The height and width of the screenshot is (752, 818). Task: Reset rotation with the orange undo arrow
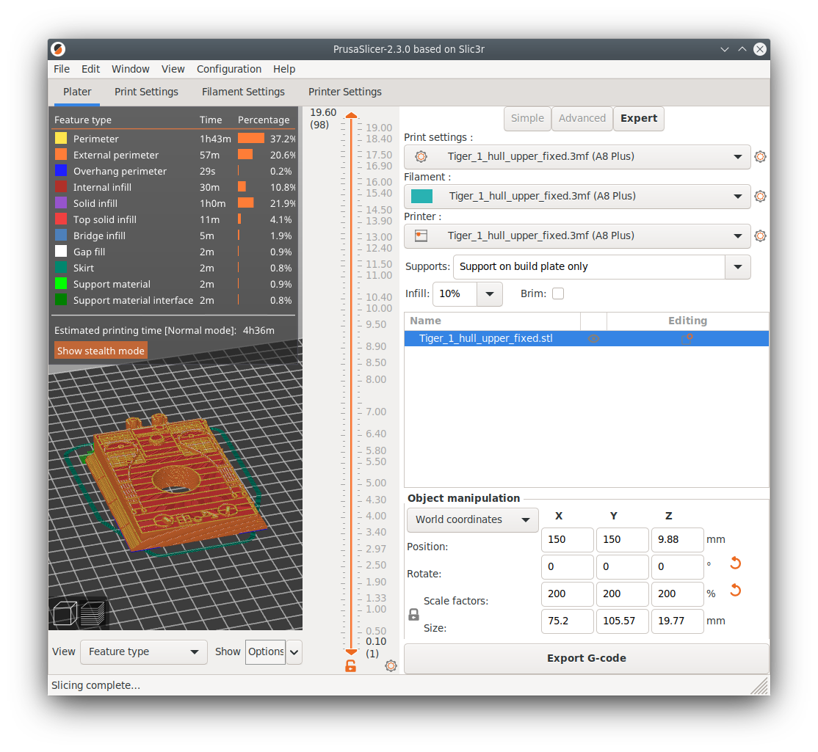(x=735, y=562)
